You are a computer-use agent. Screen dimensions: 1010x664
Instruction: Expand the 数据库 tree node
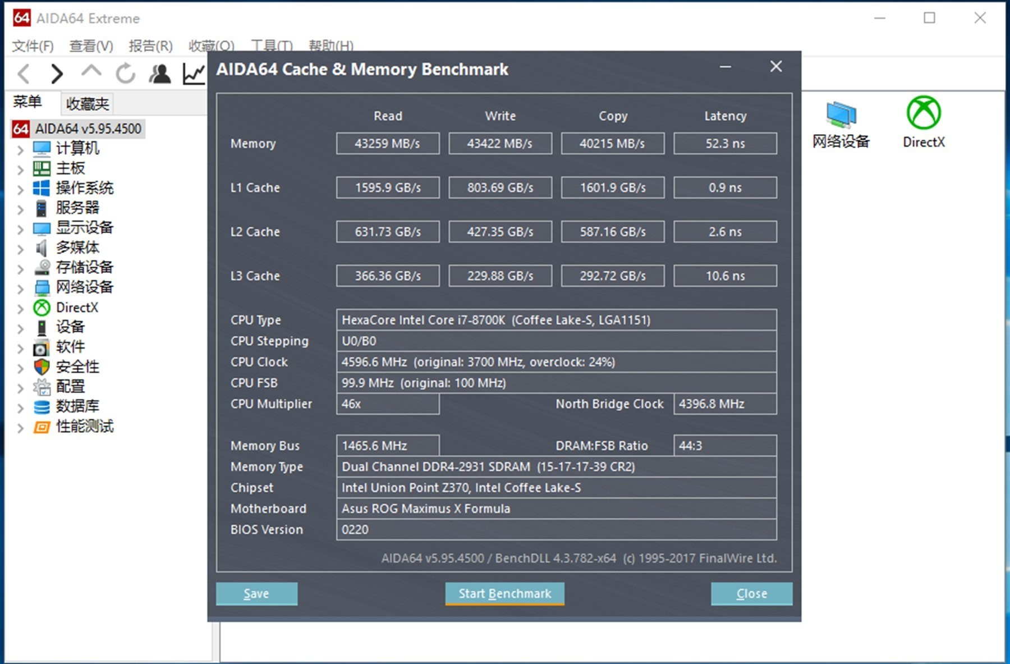pos(20,408)
